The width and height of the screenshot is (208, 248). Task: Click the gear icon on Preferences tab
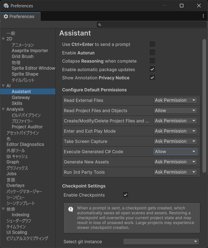click(6, 16)
